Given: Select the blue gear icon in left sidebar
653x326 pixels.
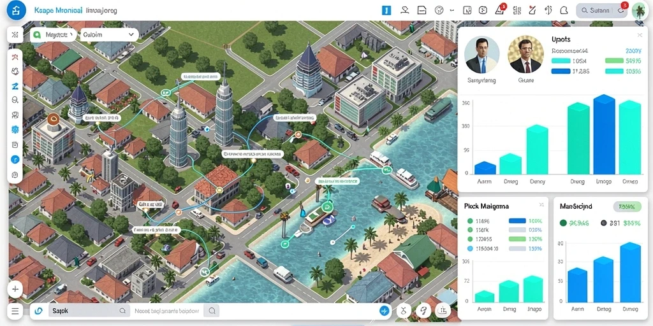Looking at the screenshot, I should pos(15,130).
